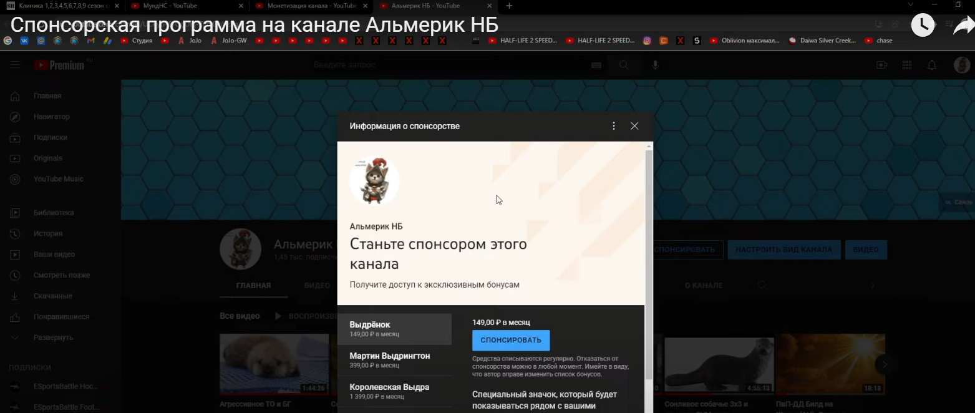
Task: Click Все видео heading link
Action: pyautogui.click(x=240, y=316)
